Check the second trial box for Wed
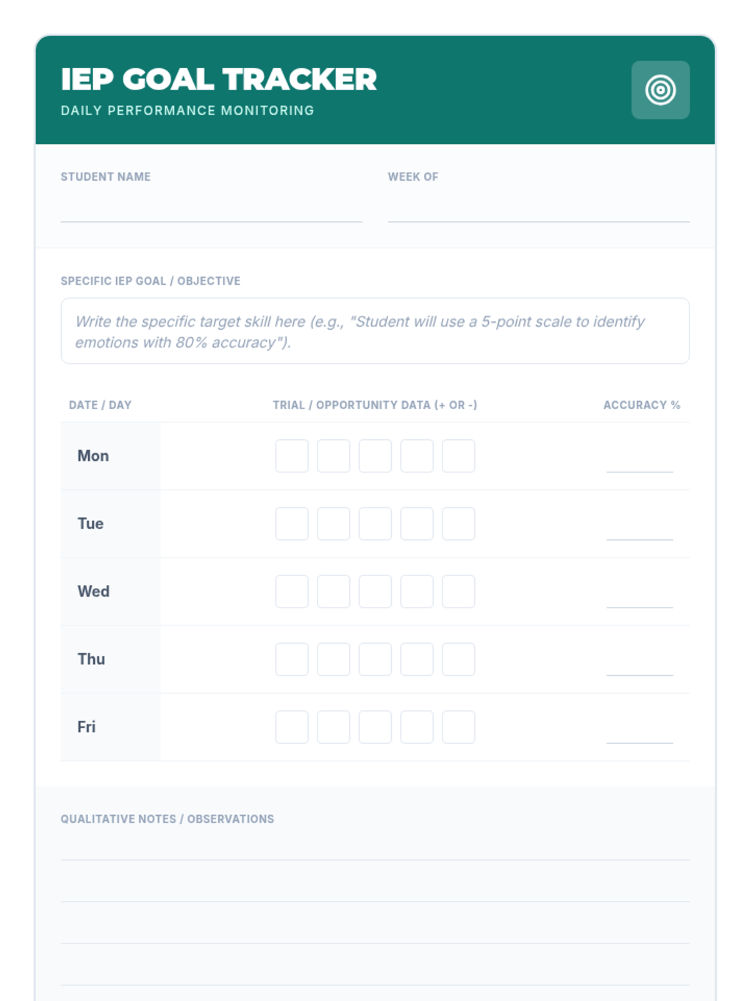Image resolution: width=750 pixels, height=1001 pixels. [334, 591]
